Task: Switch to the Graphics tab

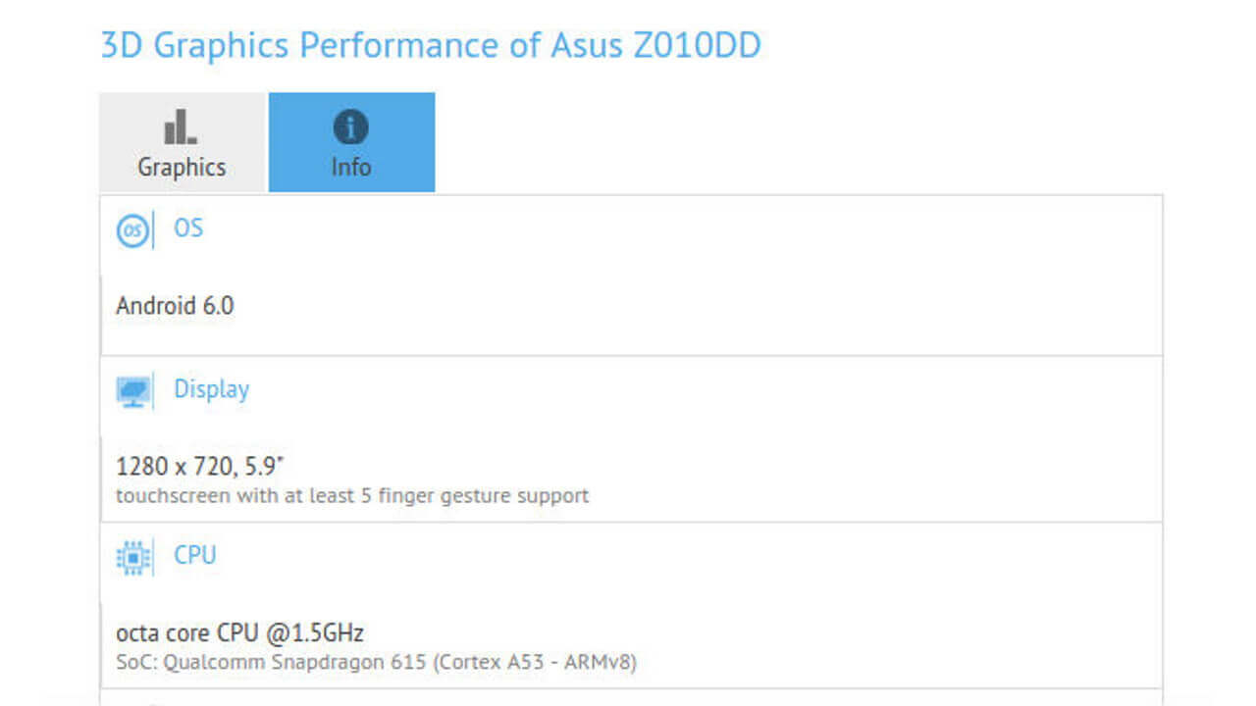Action: [181, 142]
